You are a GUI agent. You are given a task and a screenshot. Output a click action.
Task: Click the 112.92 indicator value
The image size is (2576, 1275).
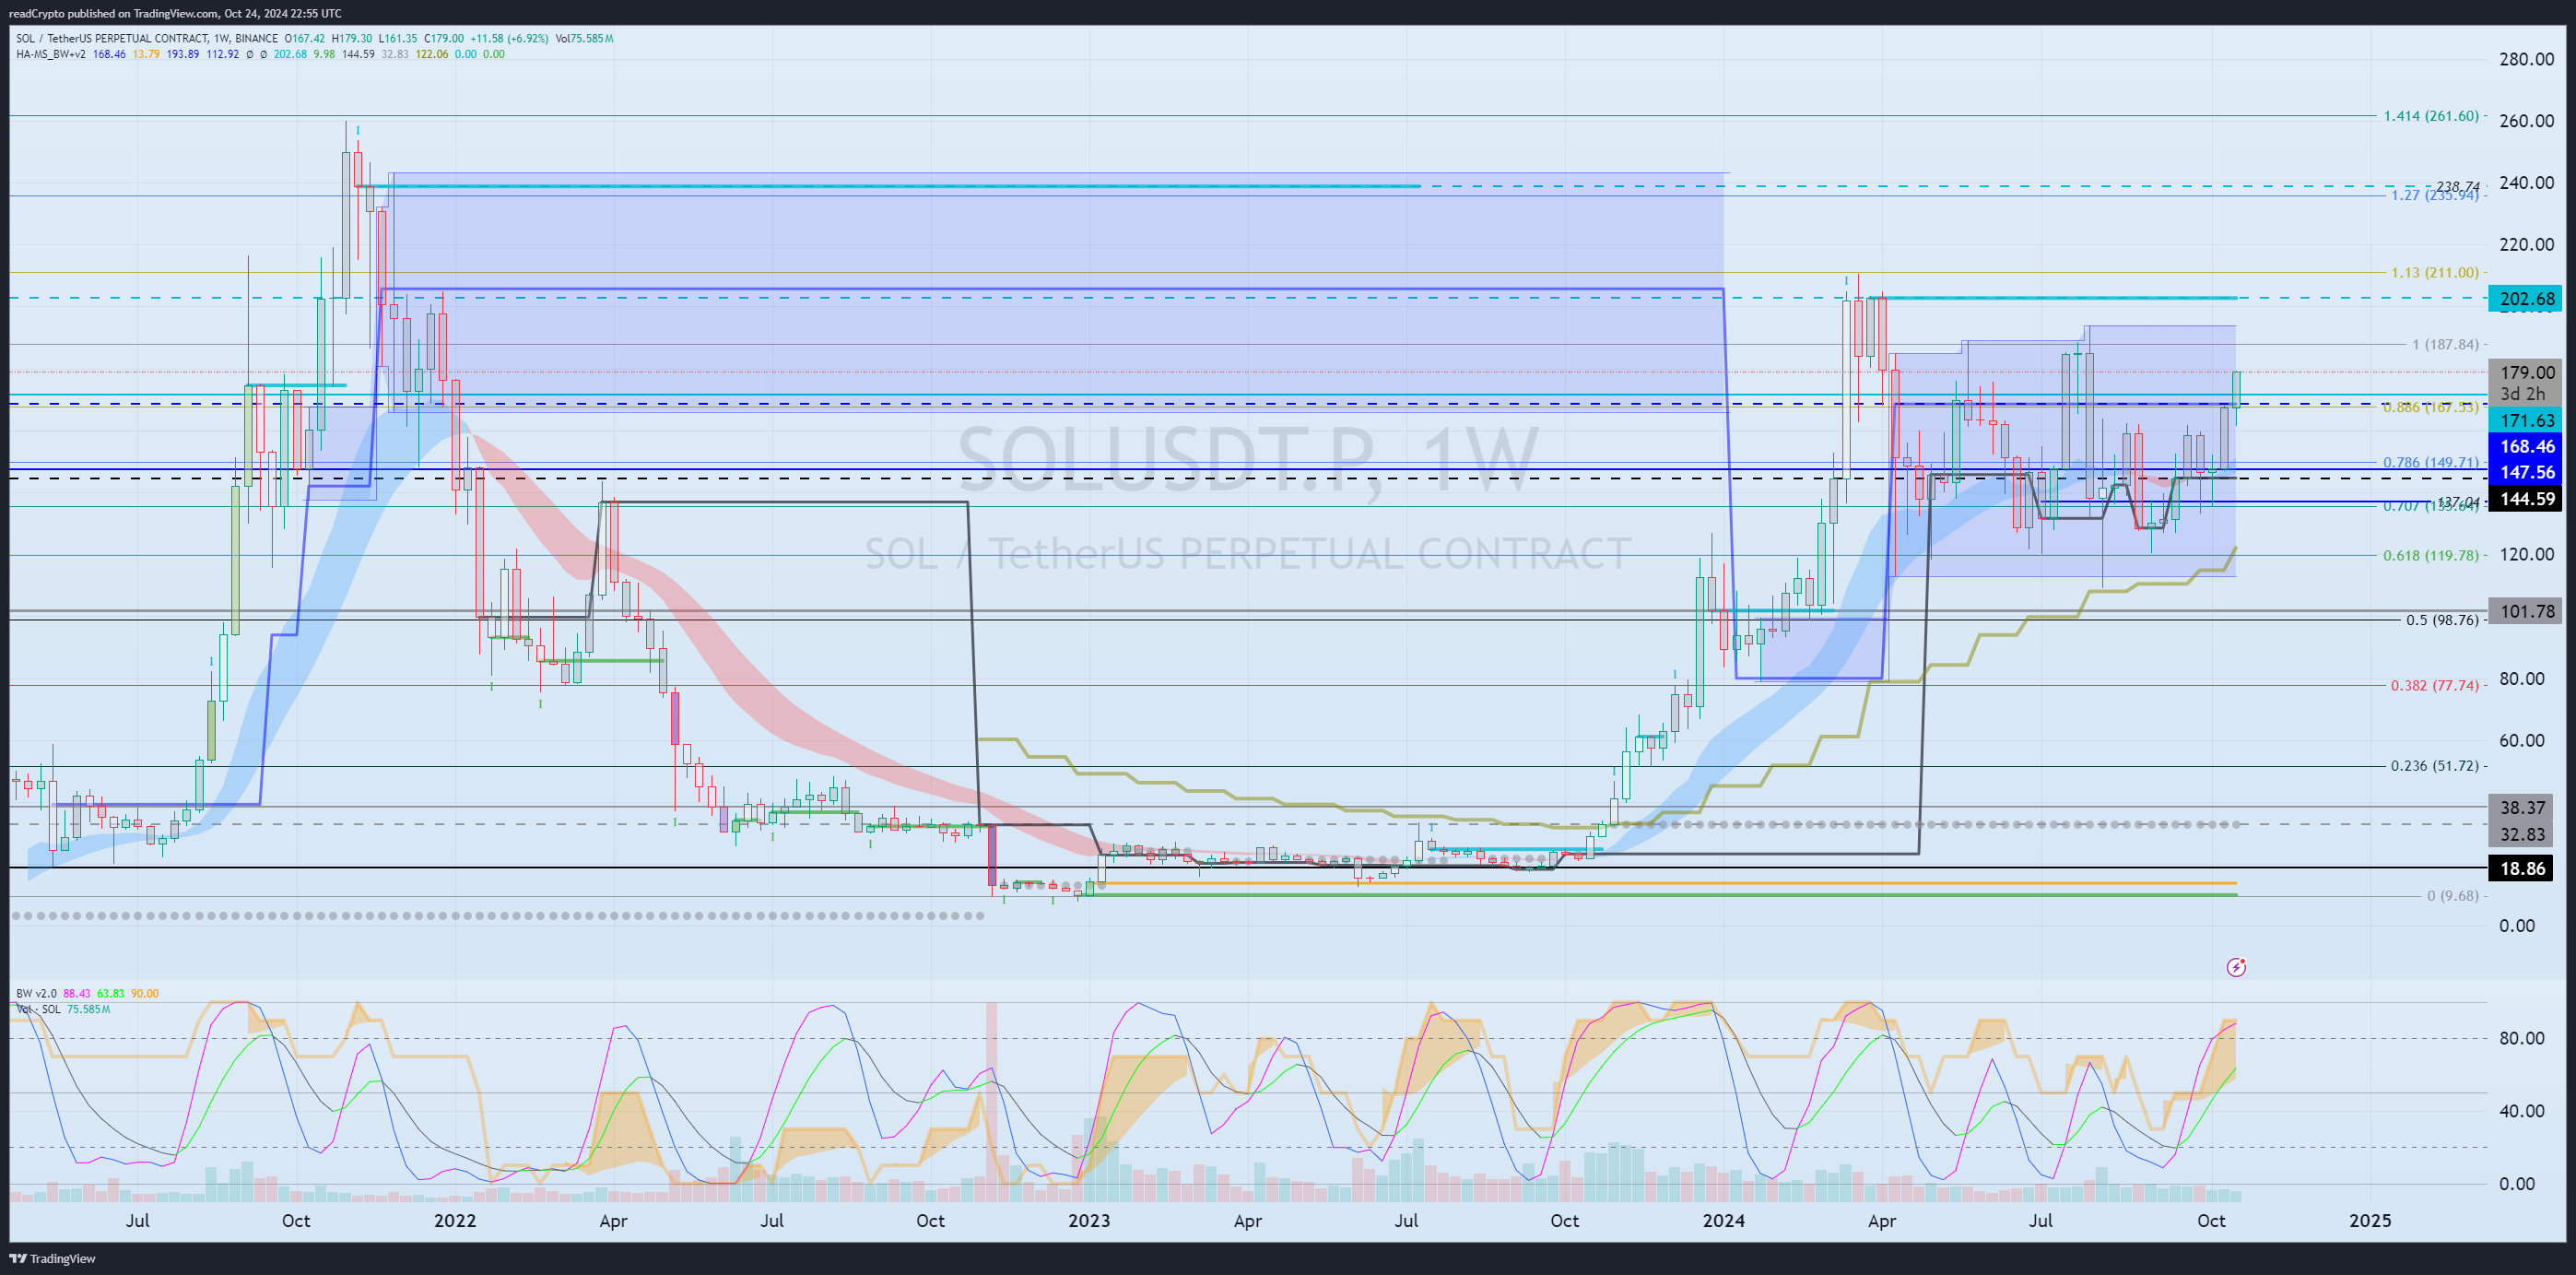pyautogui.click(x=223, y=54)
